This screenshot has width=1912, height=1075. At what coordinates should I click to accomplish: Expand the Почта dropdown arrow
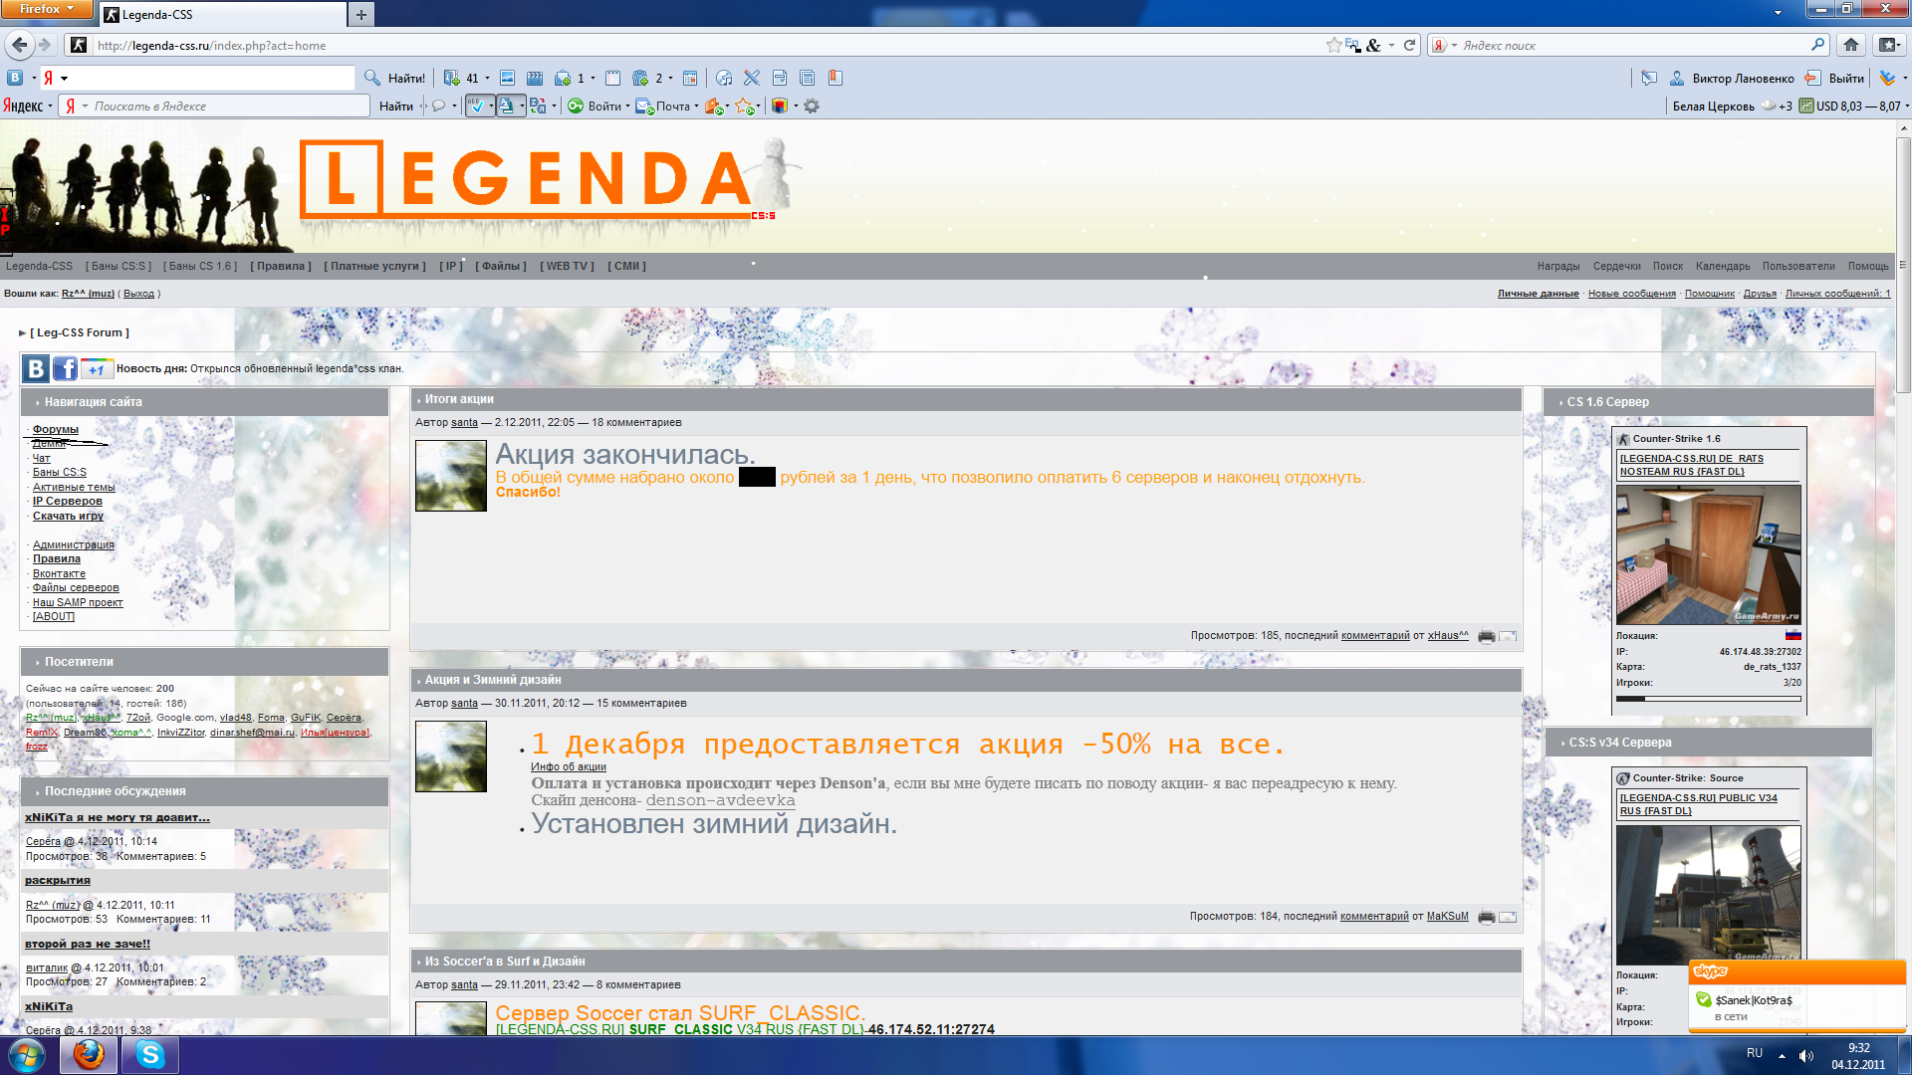pos(696,107)
